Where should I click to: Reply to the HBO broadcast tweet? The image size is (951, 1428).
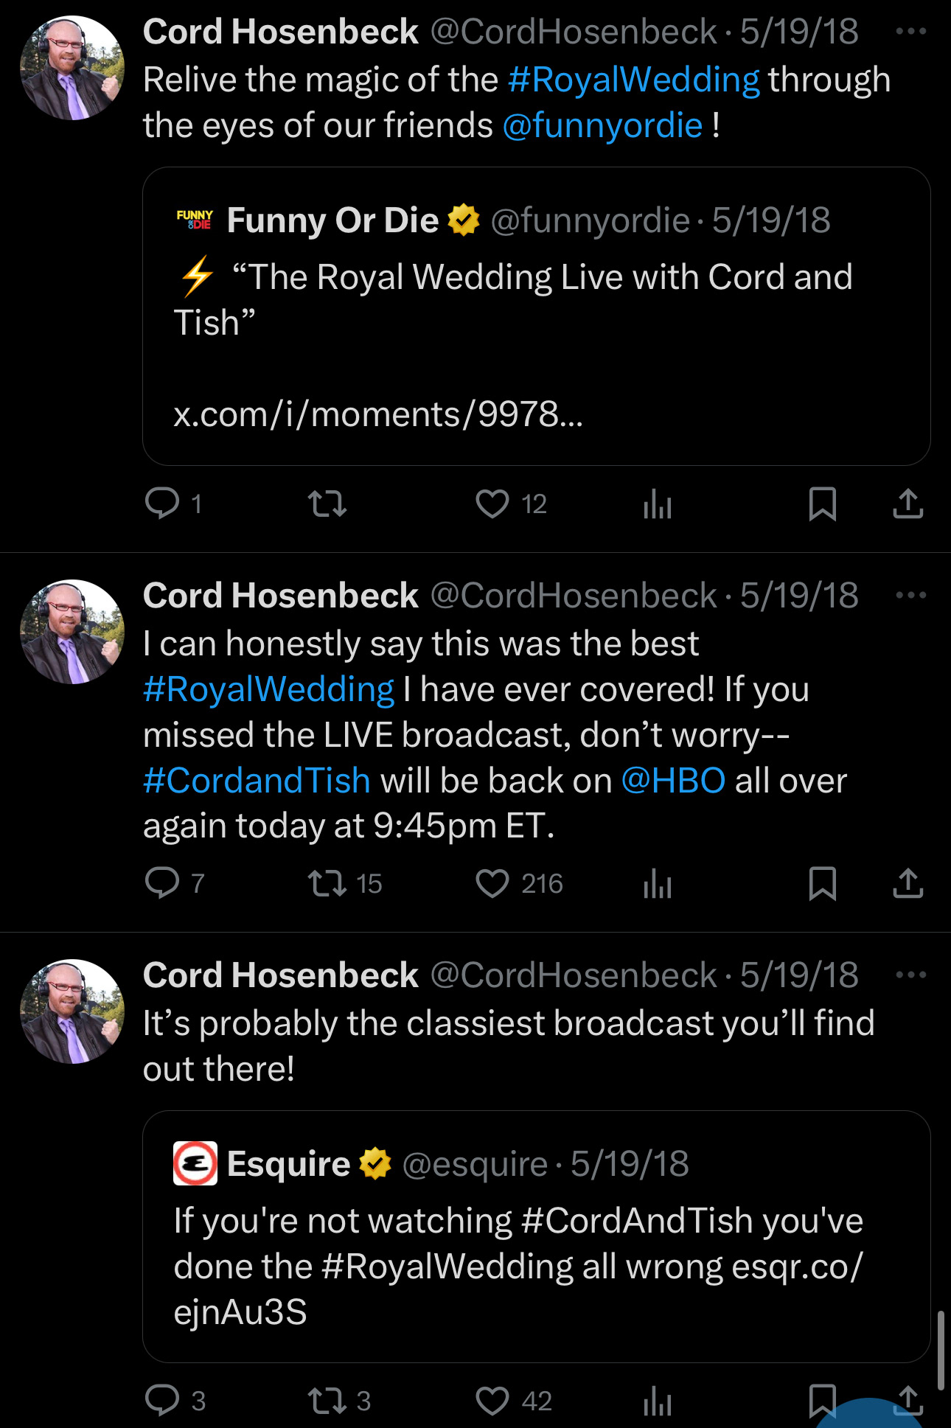click(162, 883)
